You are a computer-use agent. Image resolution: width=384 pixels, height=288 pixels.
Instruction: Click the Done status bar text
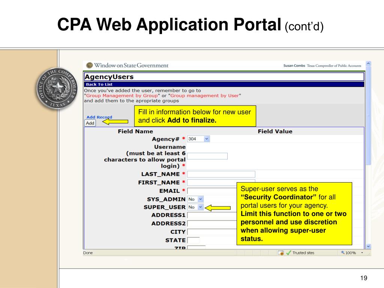88,253
